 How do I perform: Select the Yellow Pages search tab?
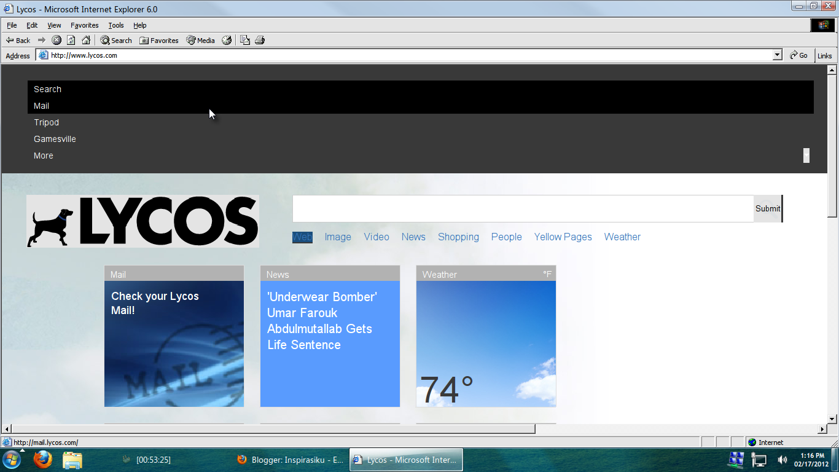click(x=563, y=237)
